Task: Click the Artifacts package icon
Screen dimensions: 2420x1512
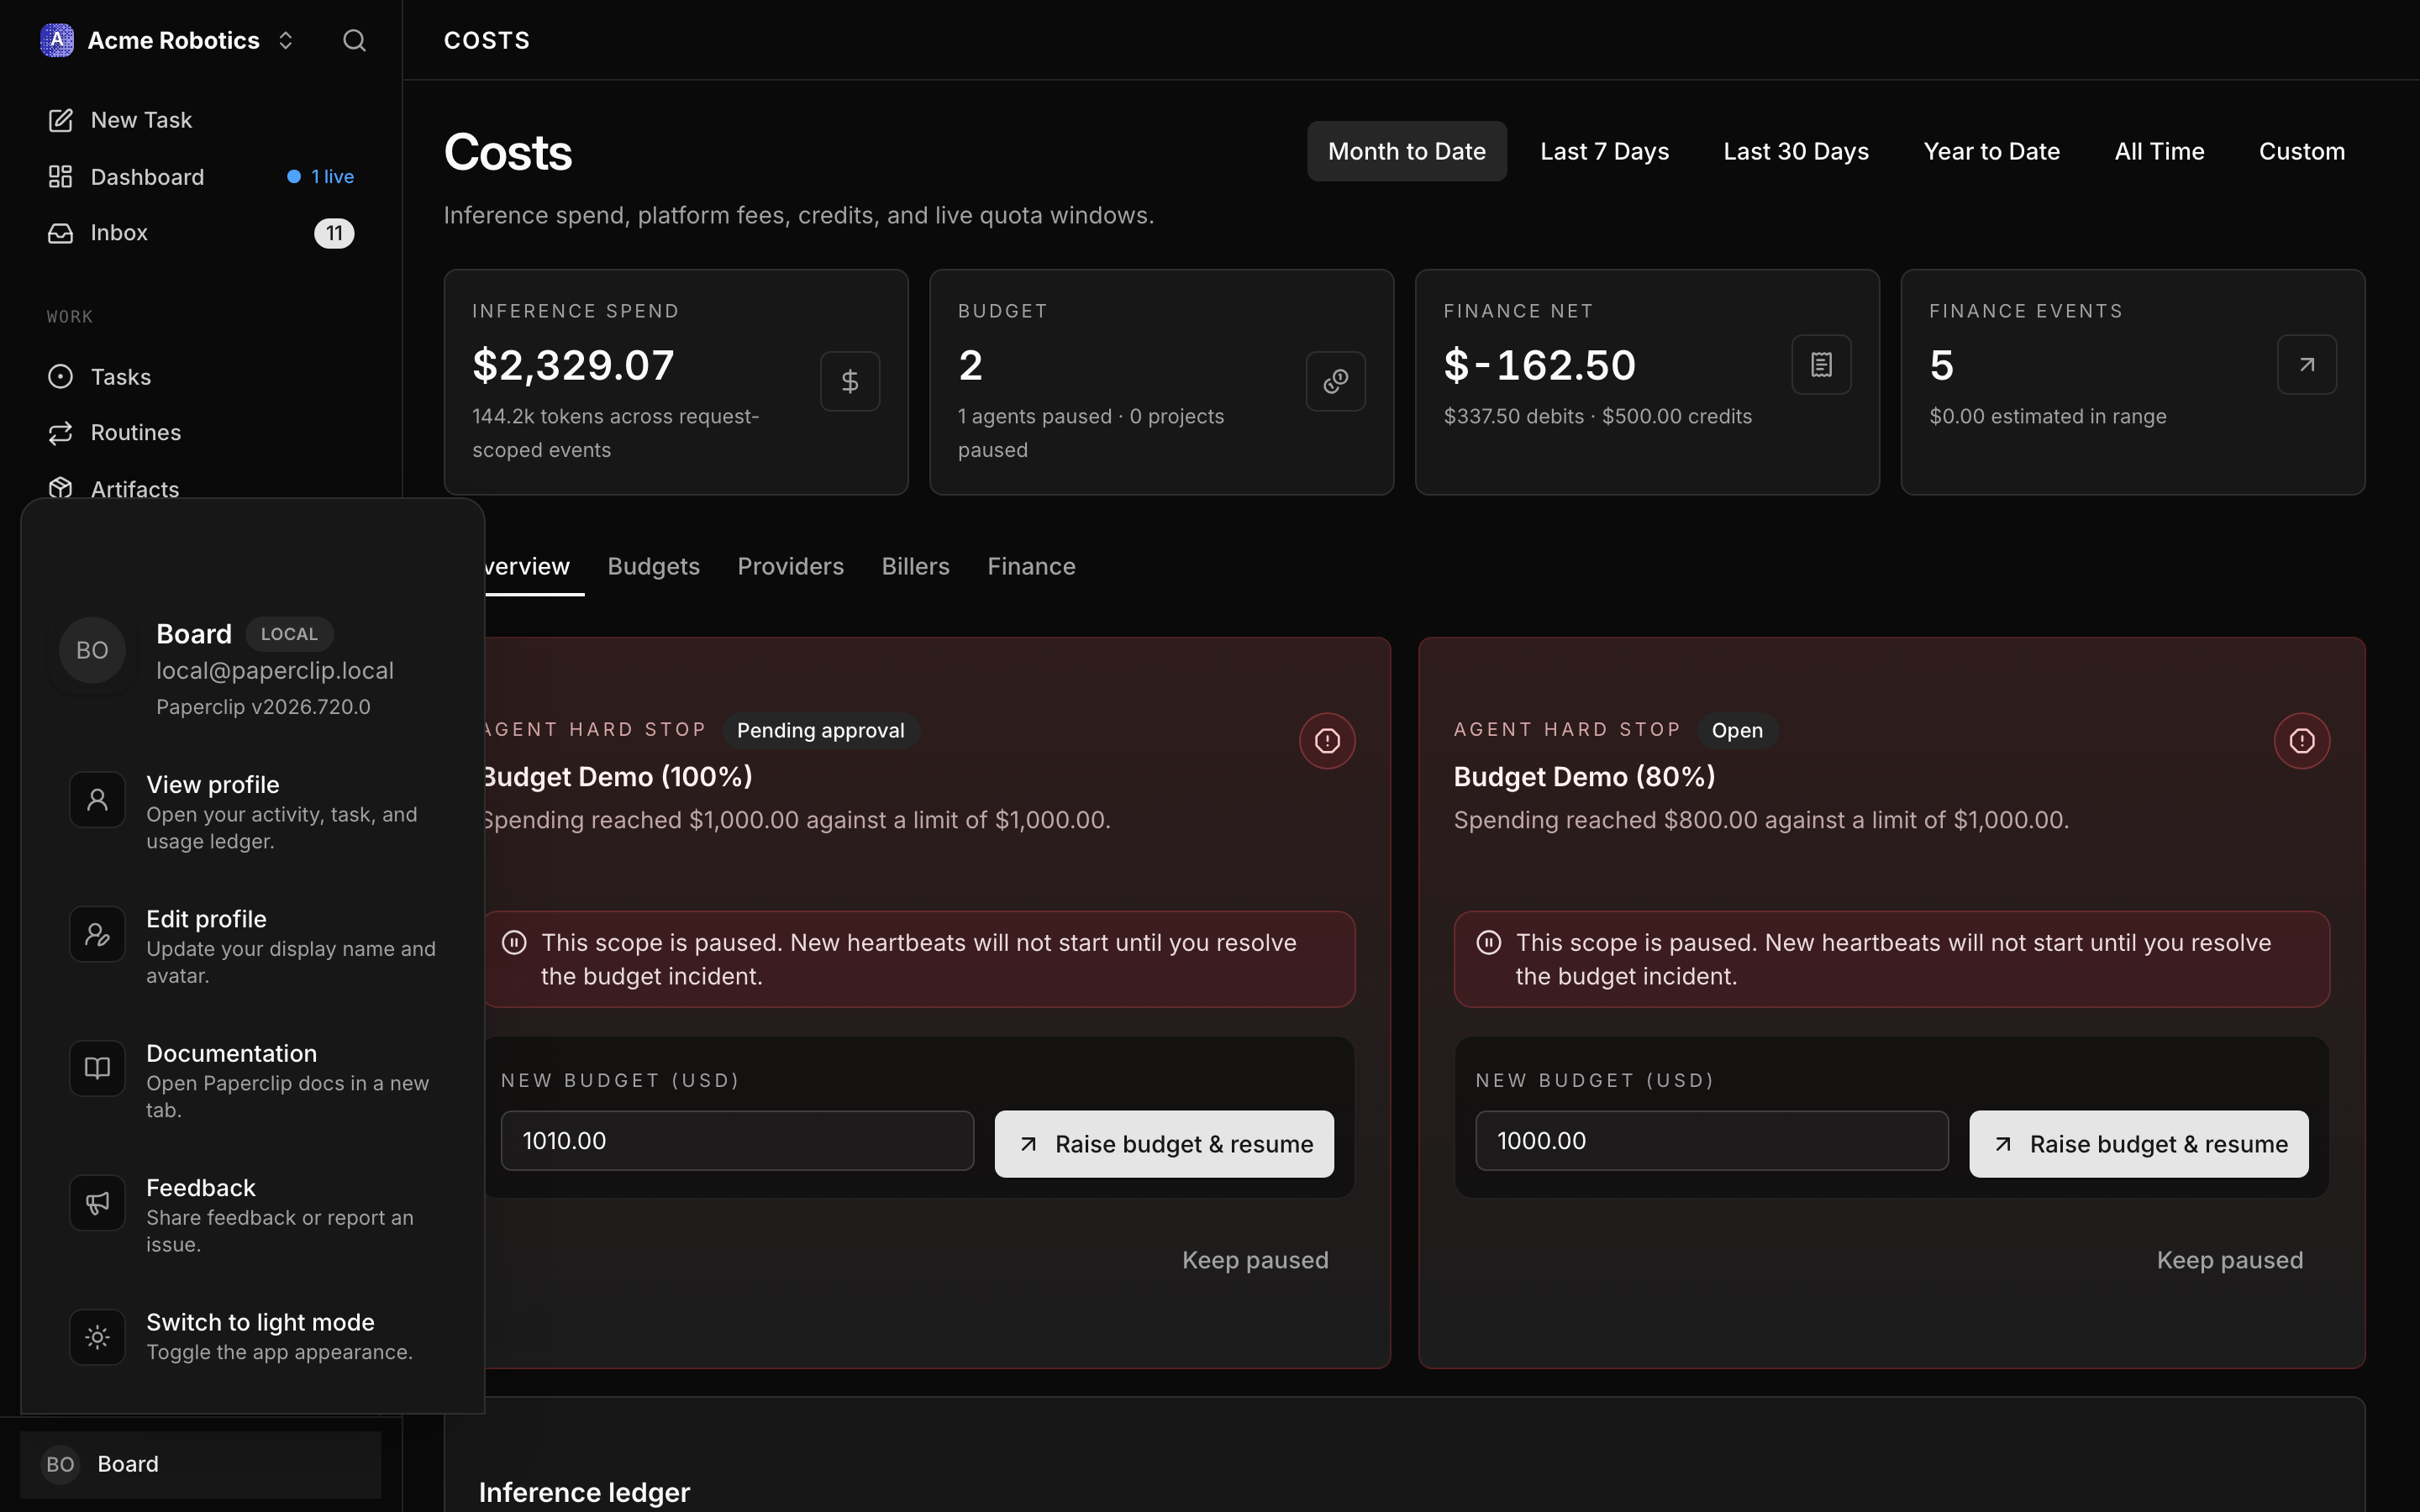Action: [61, 488]
